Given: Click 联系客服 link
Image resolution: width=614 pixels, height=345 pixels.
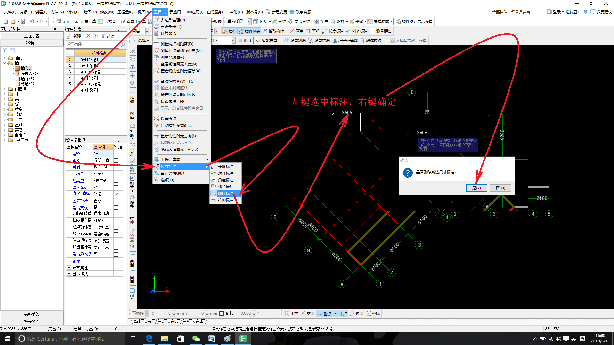Looking at the screenshot, I should pos(300,12).
